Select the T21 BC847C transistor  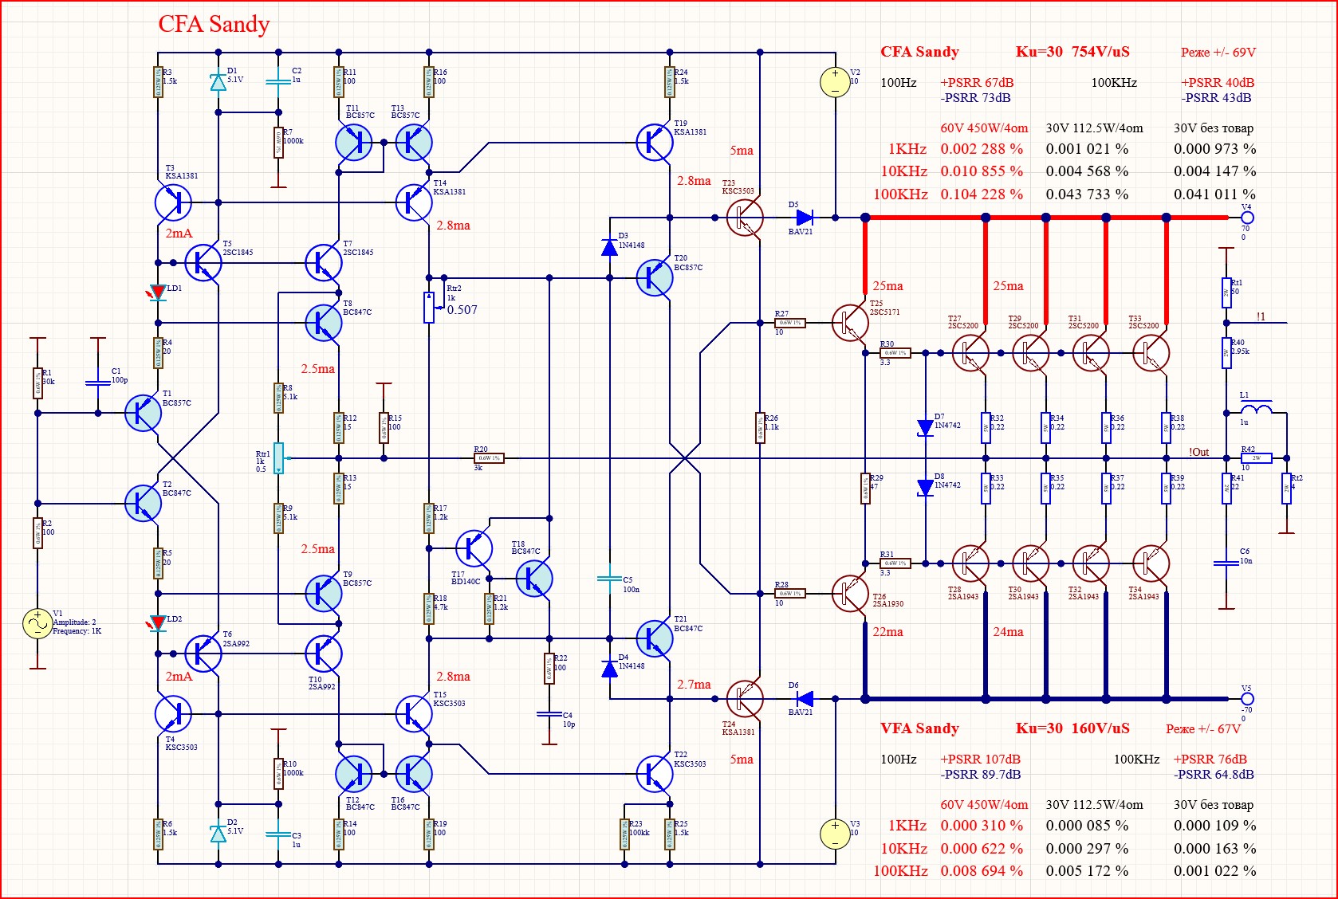click(655, 638)
